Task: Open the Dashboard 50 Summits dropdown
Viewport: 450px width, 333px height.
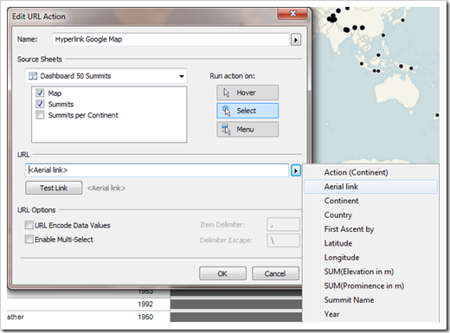Action: point(106,76)
